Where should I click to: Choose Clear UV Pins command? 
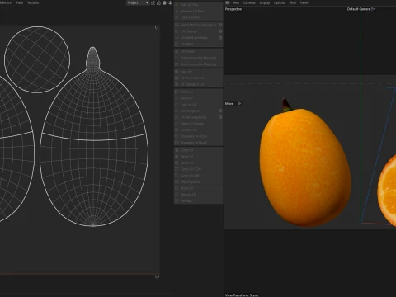pos(198,17)
